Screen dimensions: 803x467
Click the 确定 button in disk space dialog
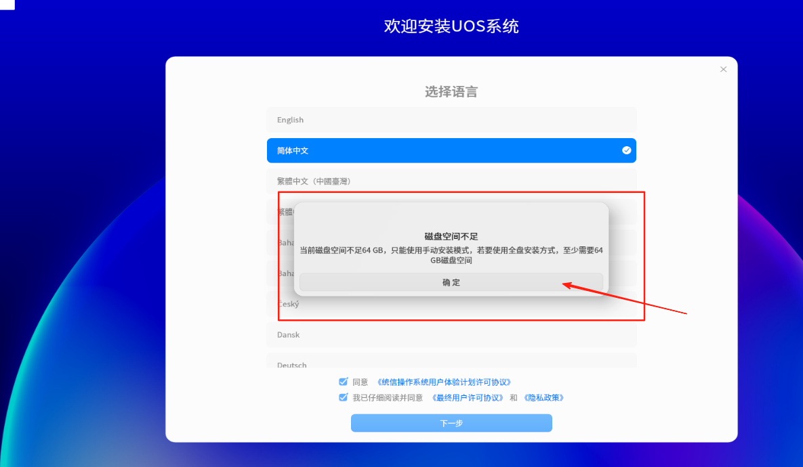point(451,282)
